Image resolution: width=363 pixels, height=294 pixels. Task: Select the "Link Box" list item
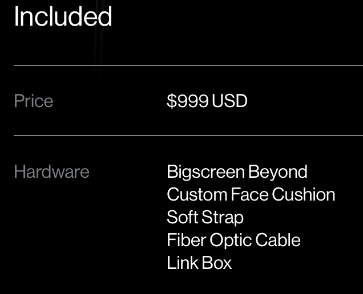click(x=199, y=263)
